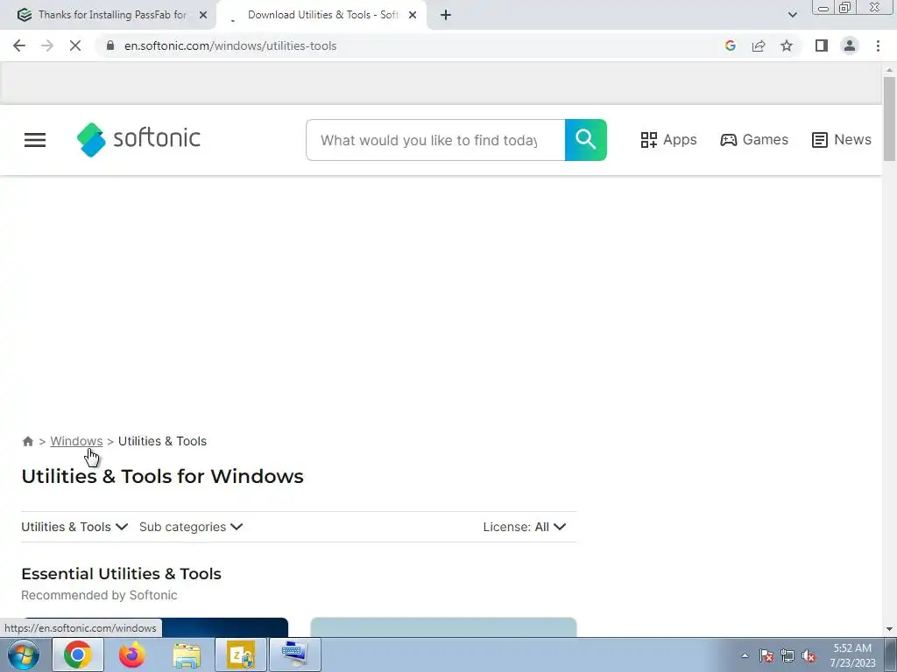Viewport: 897px width, 672px height.
Task: Click the address bar URL
Action: click(x=230, y=45)
